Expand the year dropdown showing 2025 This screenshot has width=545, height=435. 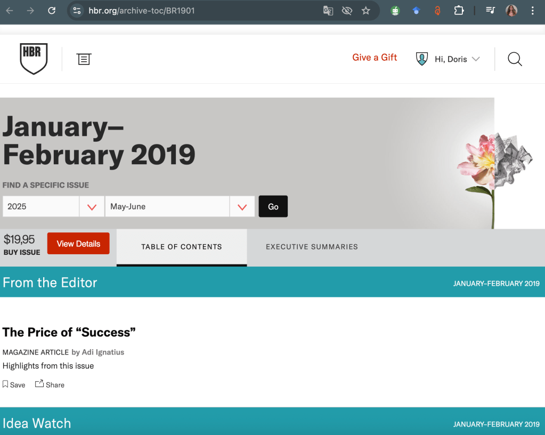(92, 207)
